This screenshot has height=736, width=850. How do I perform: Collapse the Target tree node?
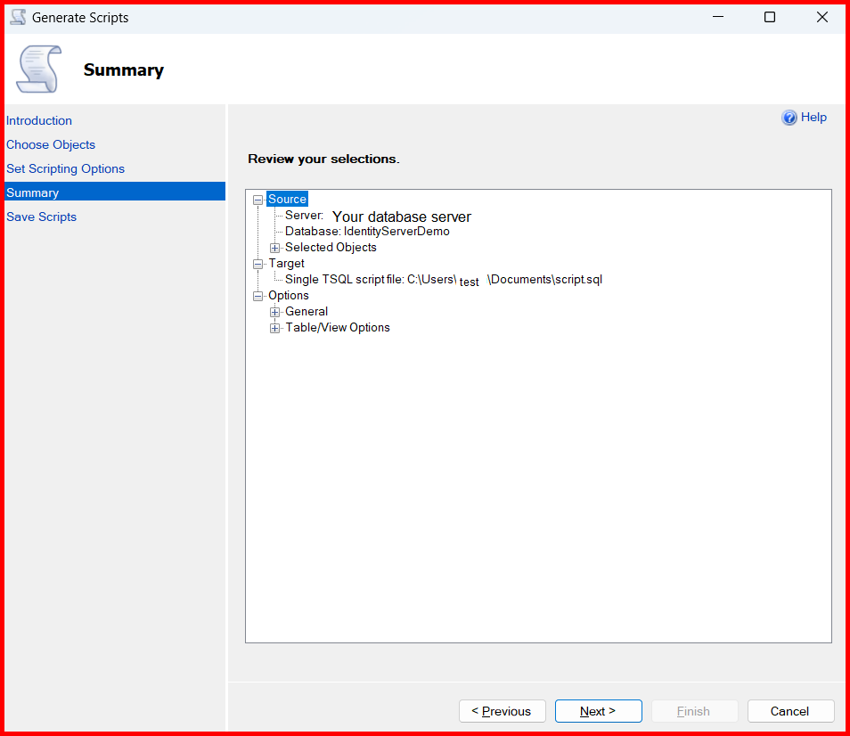point(258,264)
